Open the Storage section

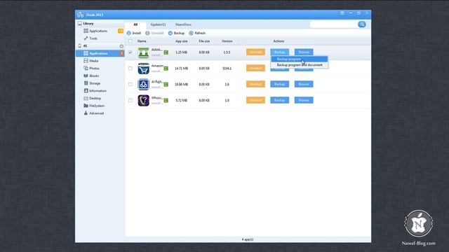[92, 83]
